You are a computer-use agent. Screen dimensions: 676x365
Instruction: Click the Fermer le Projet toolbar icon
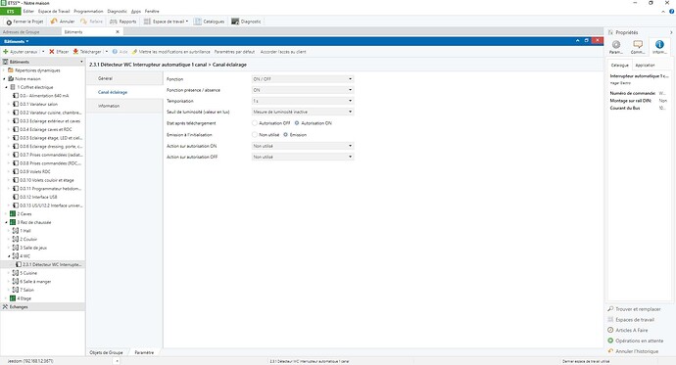coord(9,22)
